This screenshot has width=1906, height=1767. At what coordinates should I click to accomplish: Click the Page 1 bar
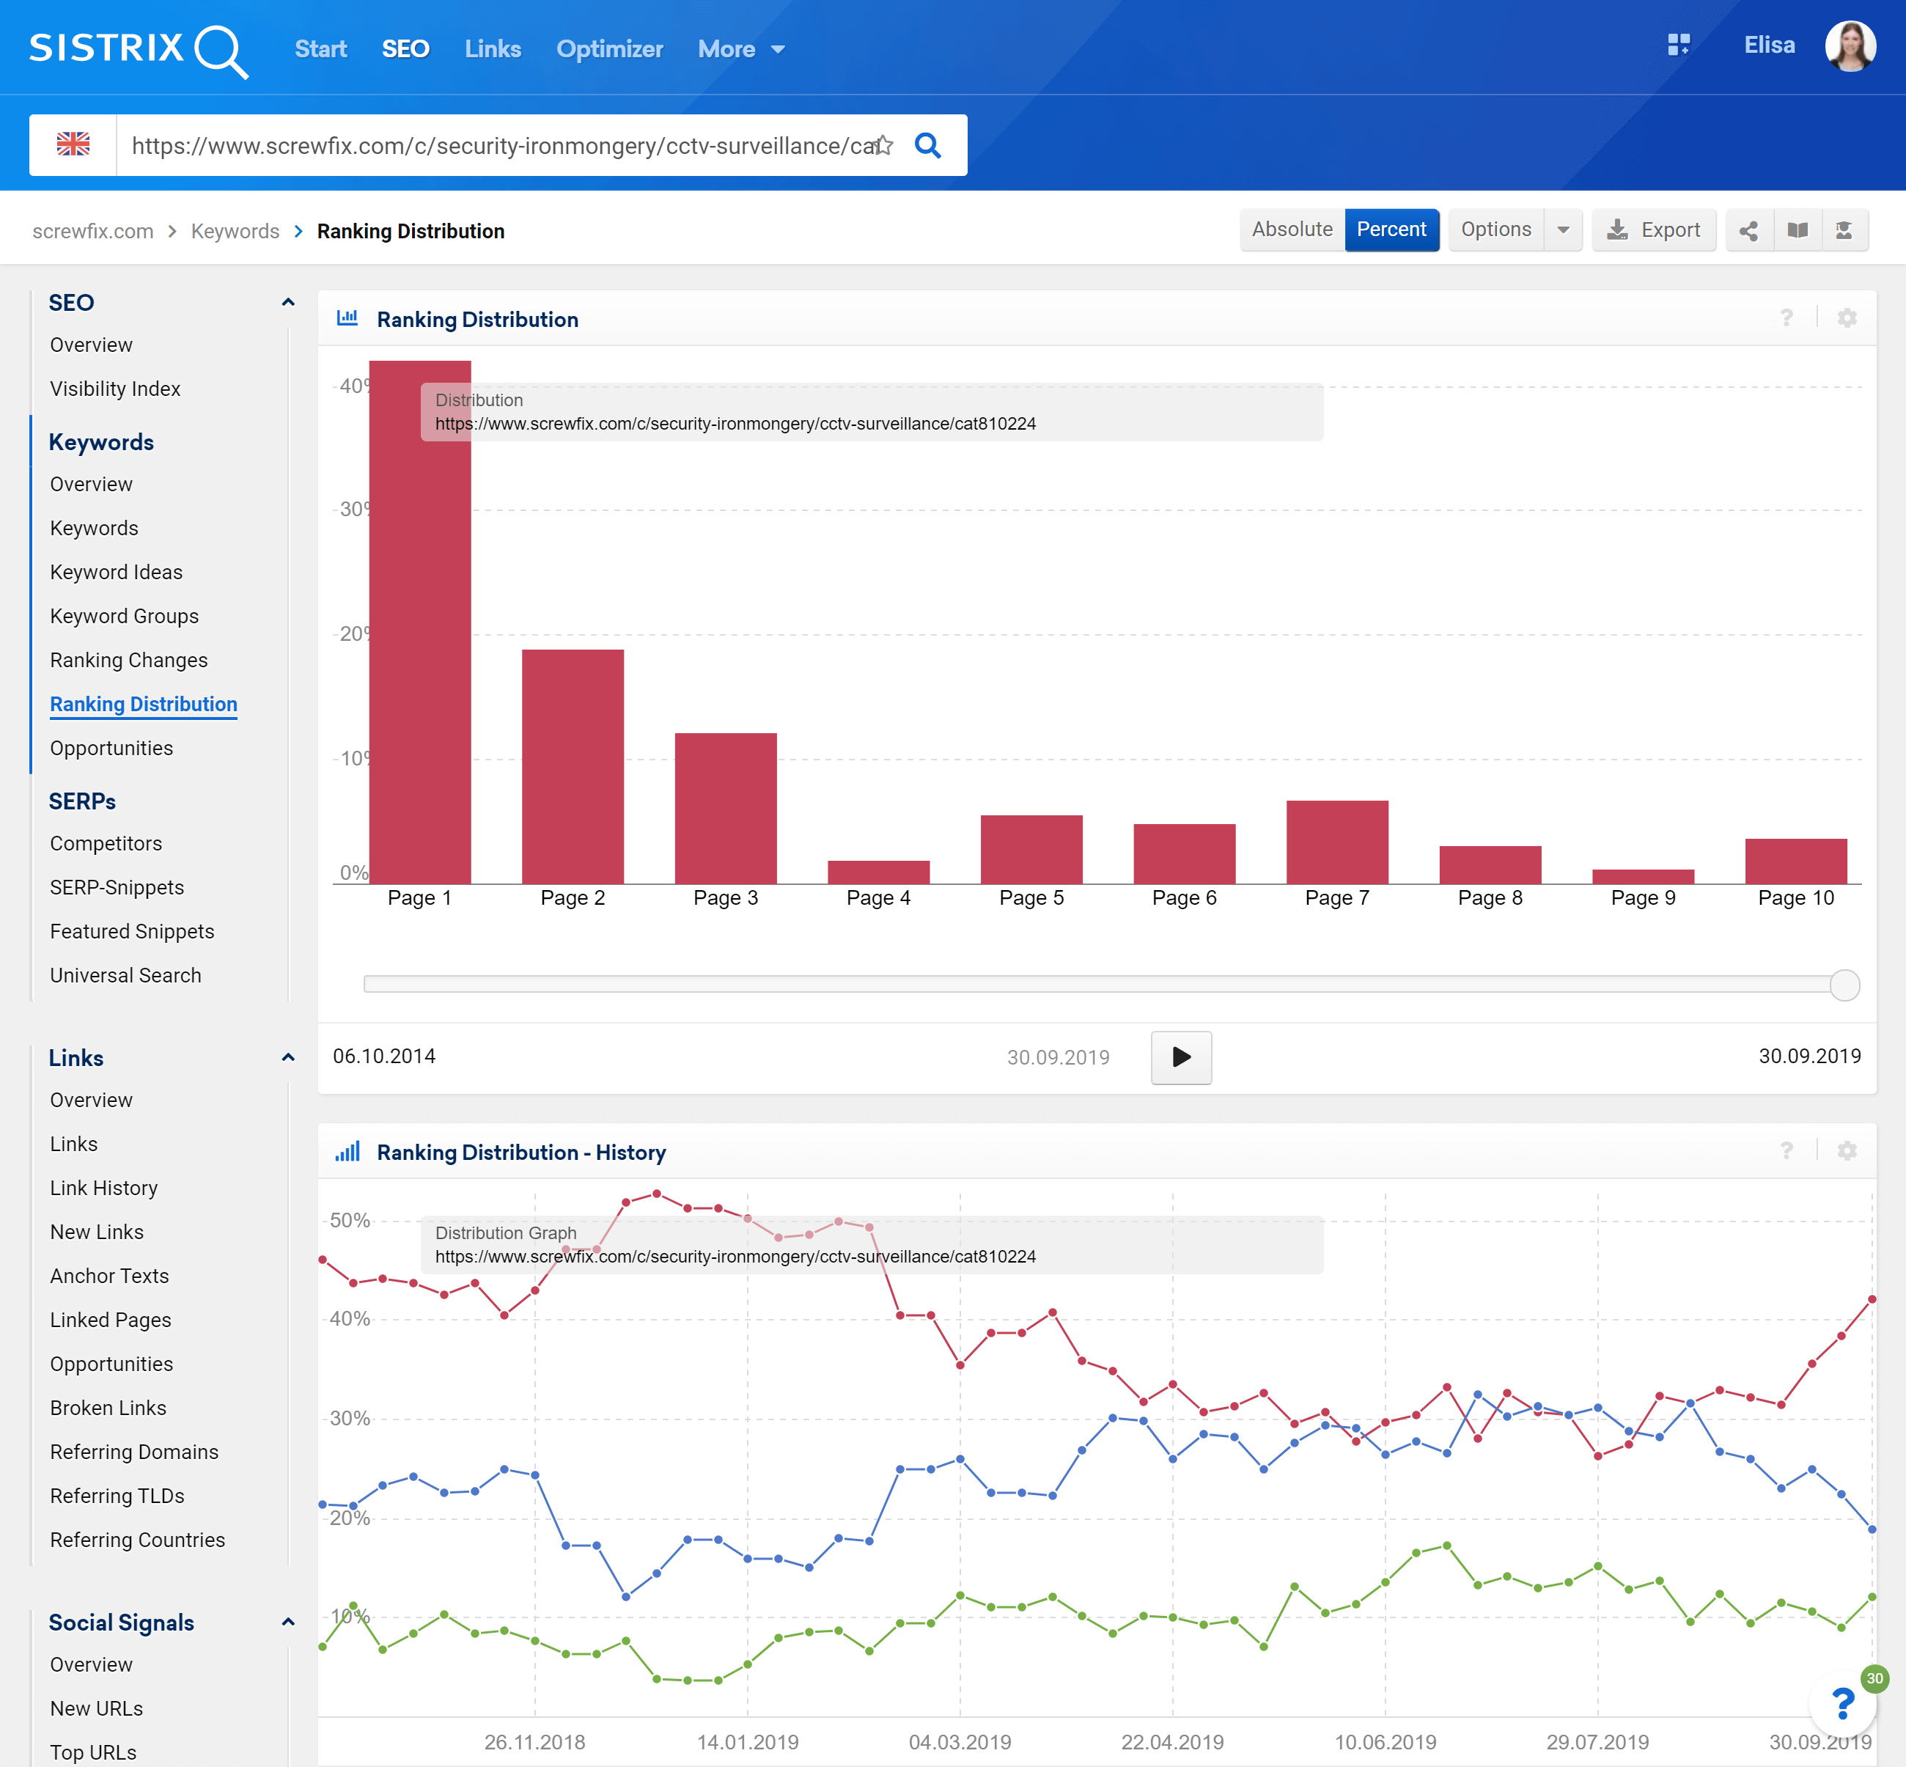(x=419, y=622)
